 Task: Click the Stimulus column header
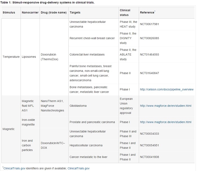point(9,12)
